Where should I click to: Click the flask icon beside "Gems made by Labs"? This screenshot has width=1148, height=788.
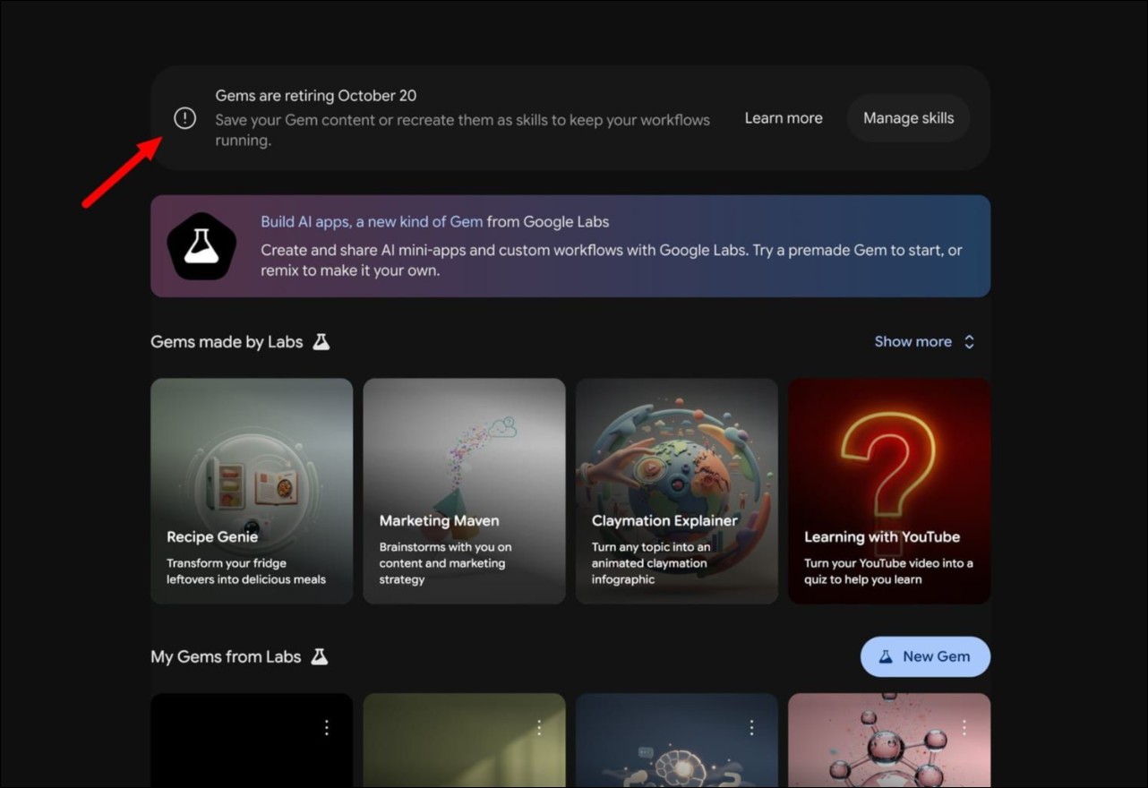click(x=321, y=341)
